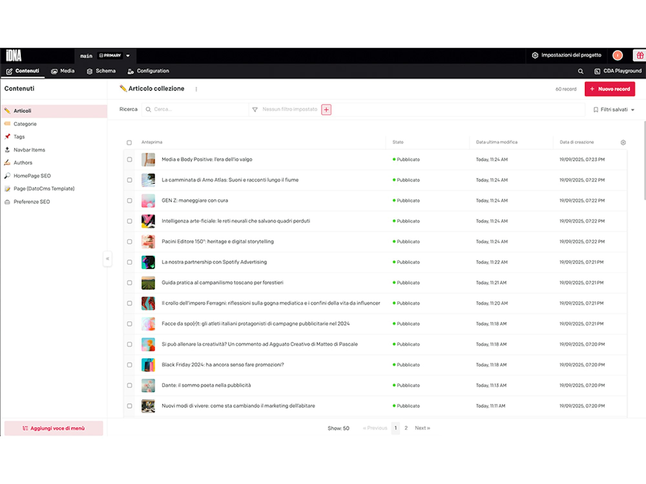This screenshot has width=646, height=484.
Task: Select checkbox for Media e Body Positive
Action: coord(130,159)
